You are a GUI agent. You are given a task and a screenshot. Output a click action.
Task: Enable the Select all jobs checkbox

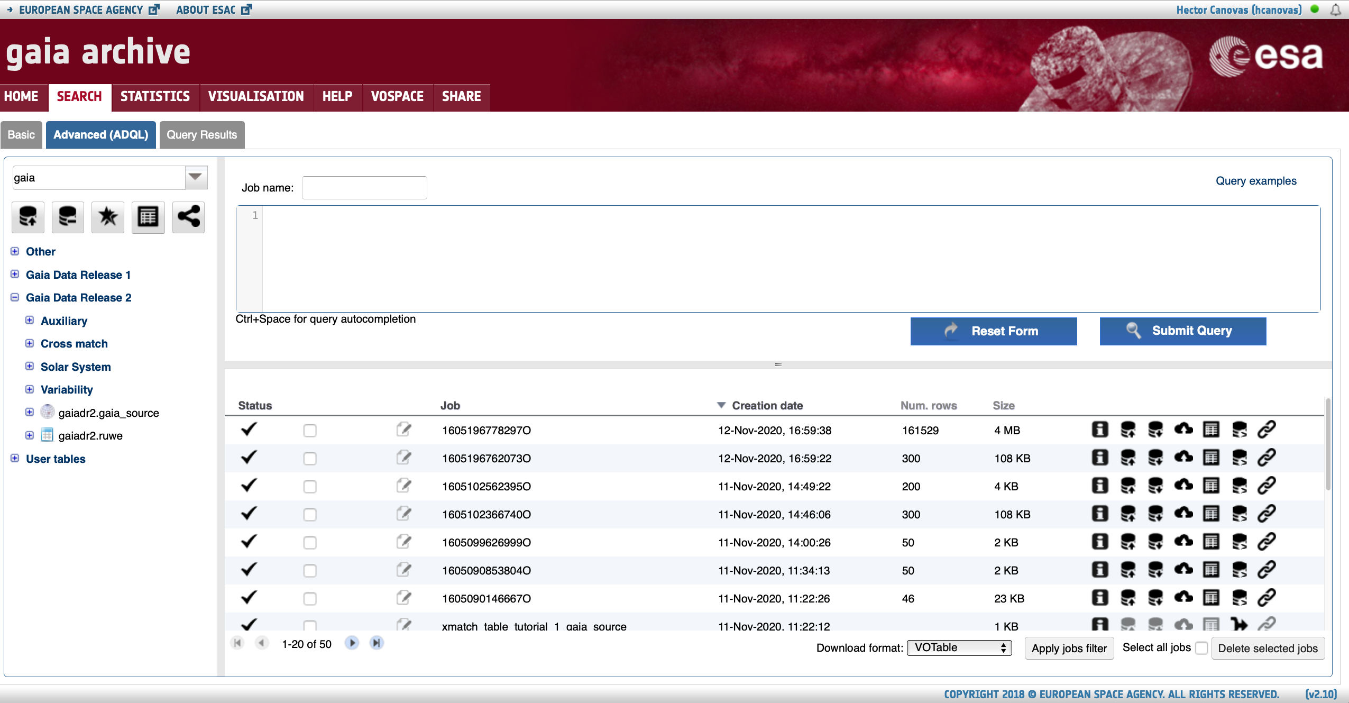(x=1201, y=648)
